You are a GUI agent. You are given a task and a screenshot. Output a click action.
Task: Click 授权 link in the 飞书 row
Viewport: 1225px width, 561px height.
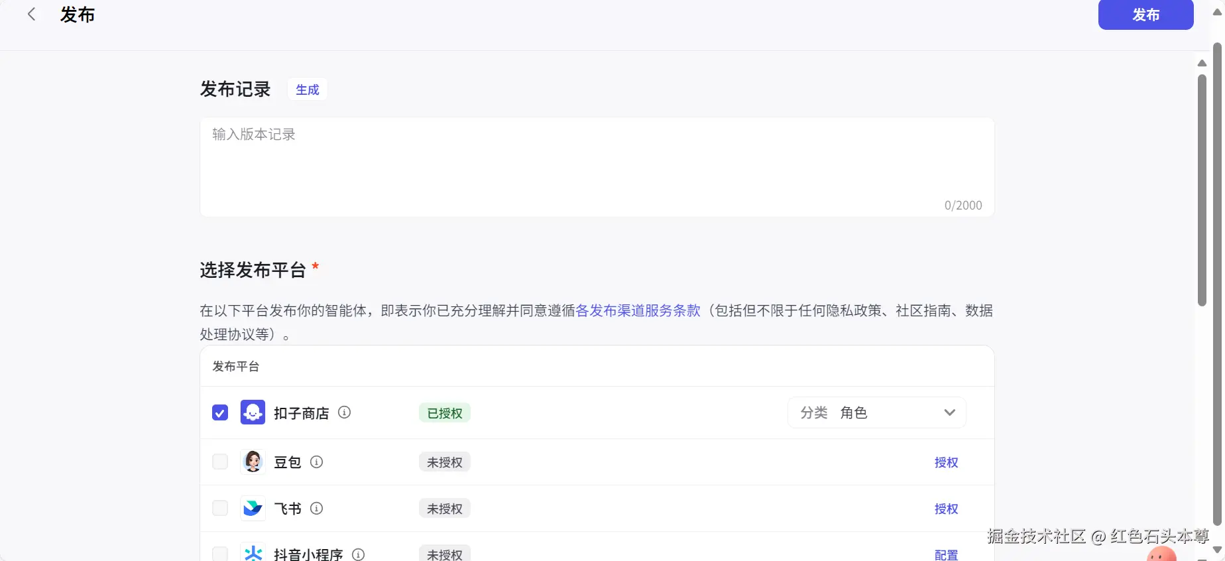point(946,509)
